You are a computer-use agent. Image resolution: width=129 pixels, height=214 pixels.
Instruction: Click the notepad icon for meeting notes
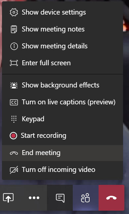coord(14,29)
